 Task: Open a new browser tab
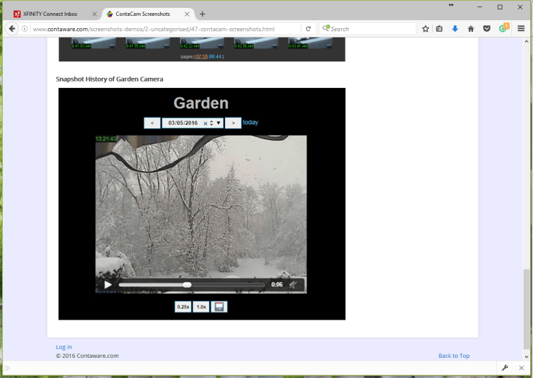[x=202, y=14]
